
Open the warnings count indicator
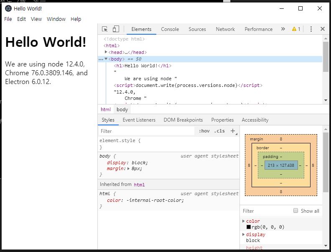(x=296, y=29)
